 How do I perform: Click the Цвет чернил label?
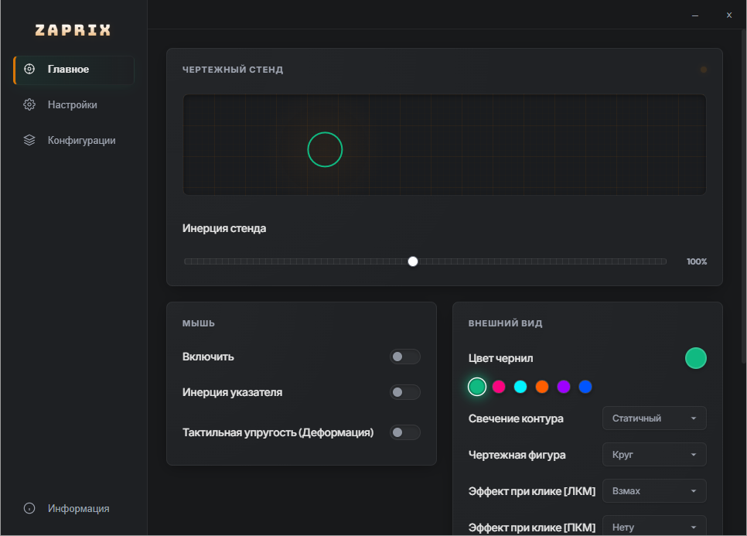500,358
